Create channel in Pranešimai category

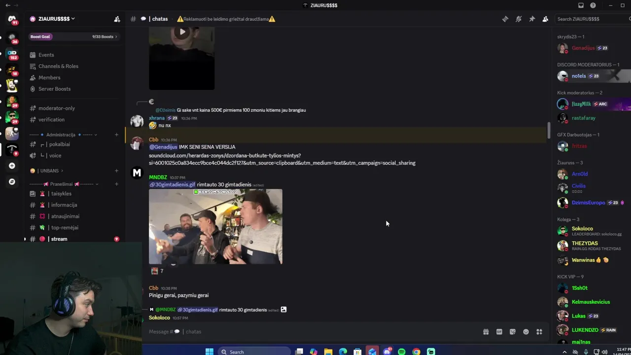click(x=116, y=184)
